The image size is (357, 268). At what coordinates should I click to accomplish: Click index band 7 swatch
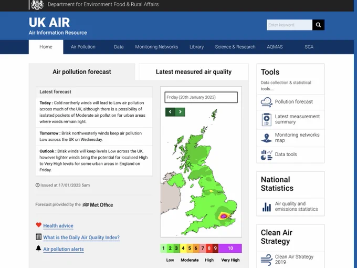point(203,248)
